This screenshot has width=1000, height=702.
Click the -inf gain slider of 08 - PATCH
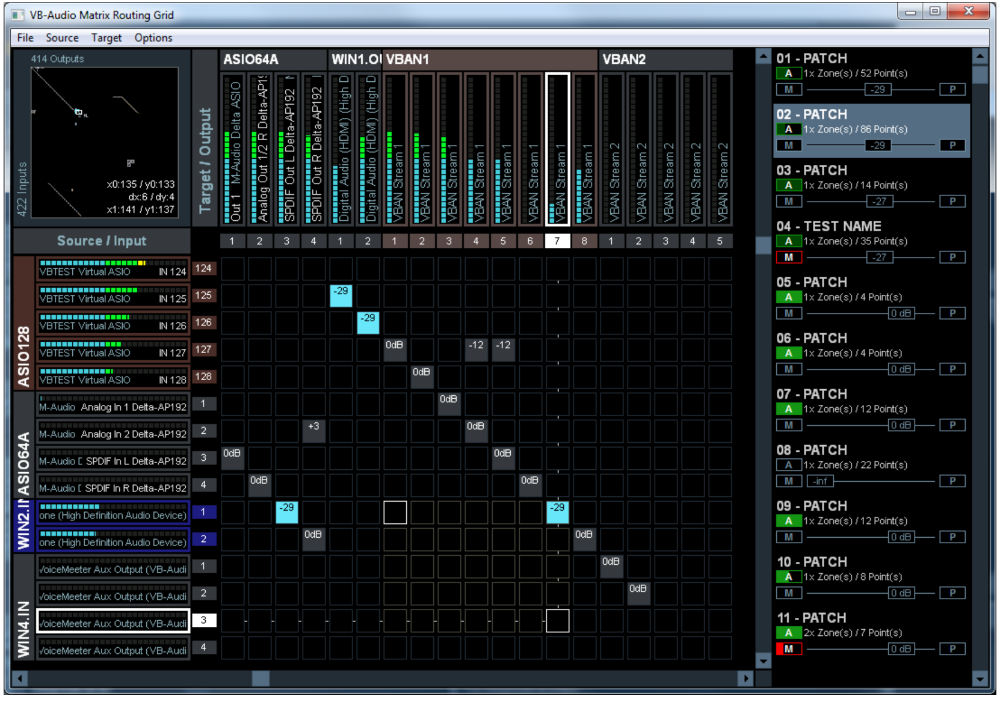(x=820, y=481)
